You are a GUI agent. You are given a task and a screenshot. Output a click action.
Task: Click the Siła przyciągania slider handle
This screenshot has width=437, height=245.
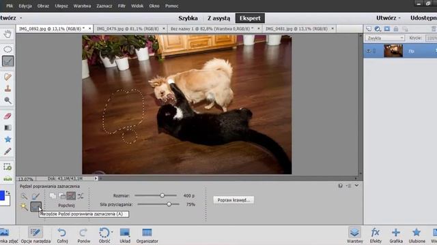coord(169,204)
